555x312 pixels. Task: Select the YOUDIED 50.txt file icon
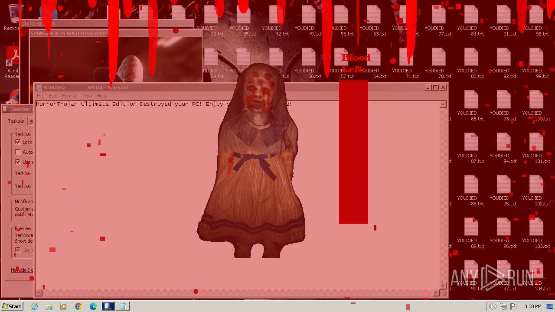tap(308, 63)
